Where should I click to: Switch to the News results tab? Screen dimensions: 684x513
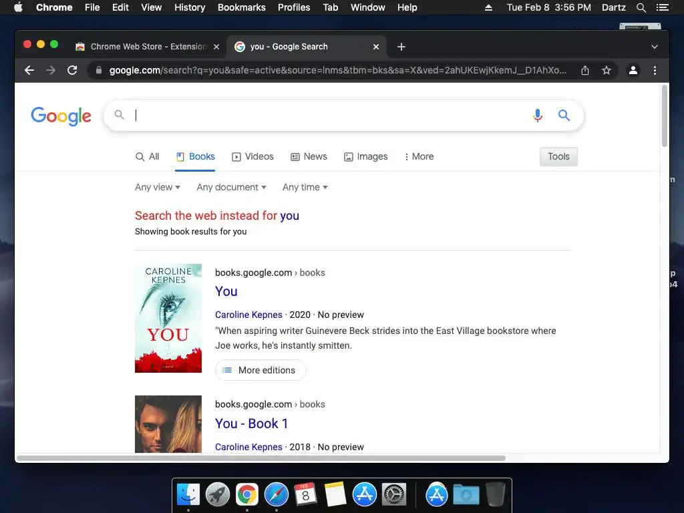[x=309, y=156]
